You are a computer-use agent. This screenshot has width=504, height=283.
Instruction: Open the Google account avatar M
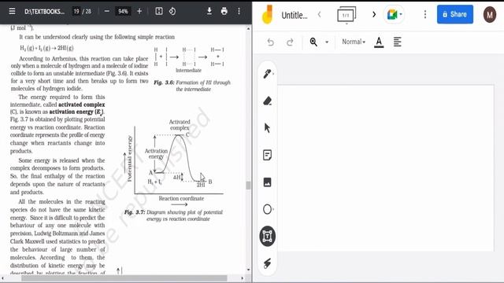490,14
